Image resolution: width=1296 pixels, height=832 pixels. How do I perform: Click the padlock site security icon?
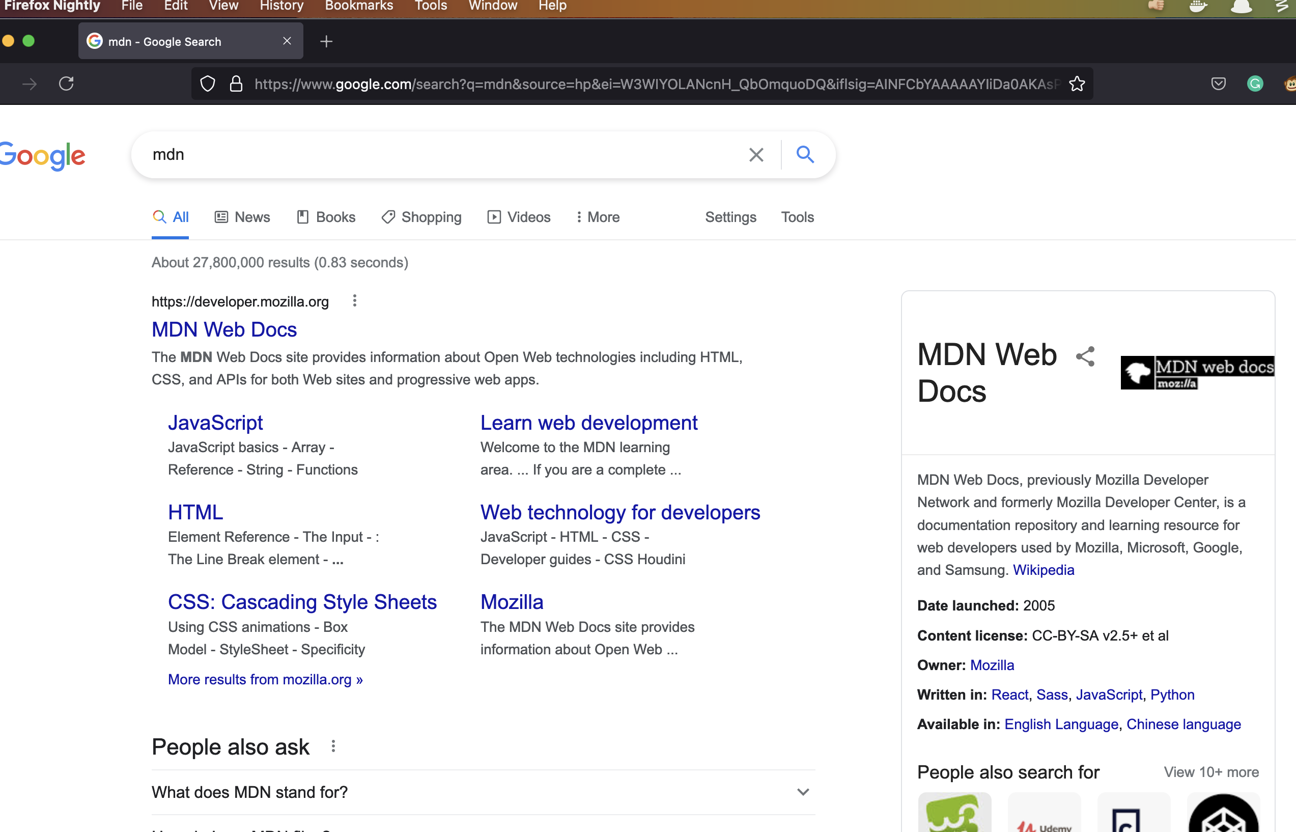click(x=236, y=84)
